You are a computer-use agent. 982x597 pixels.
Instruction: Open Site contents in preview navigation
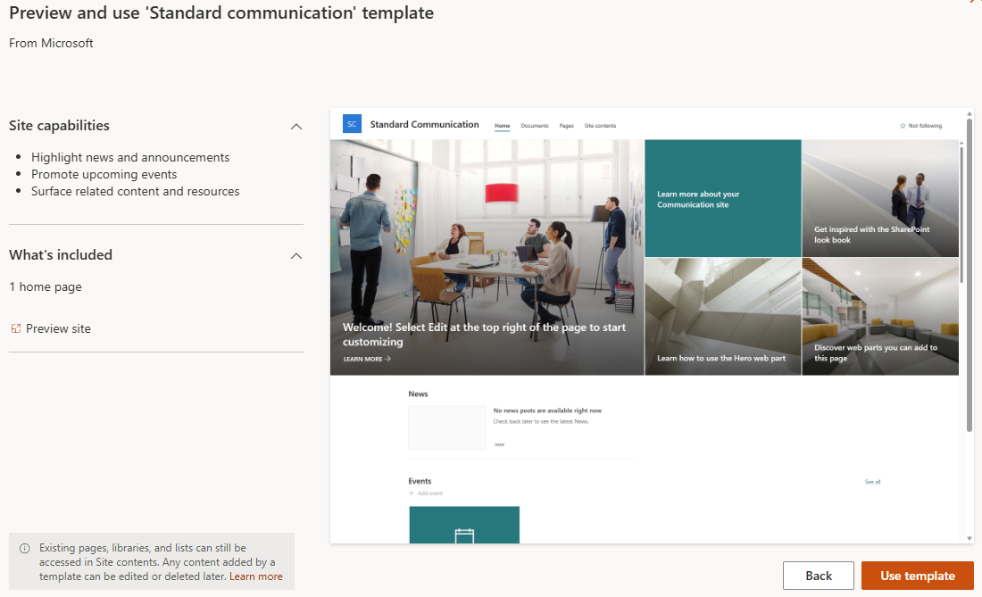600,126
